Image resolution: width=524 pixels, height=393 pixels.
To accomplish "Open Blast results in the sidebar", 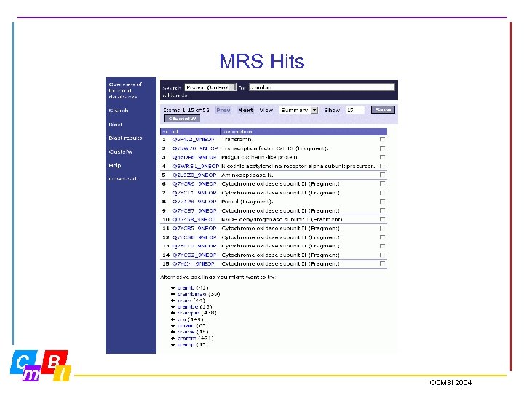I will coord(125,138).
